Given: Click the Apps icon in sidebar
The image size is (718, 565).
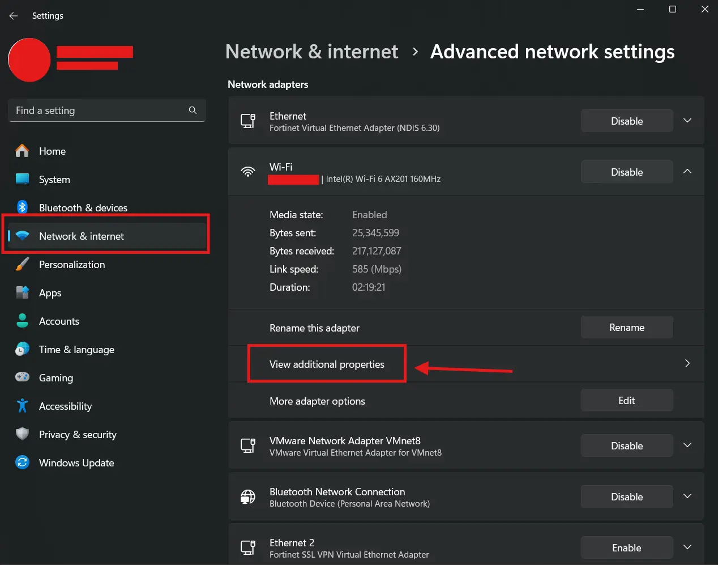Looking at the screenshot, I should pyautogui.click(x=22, y=292).
